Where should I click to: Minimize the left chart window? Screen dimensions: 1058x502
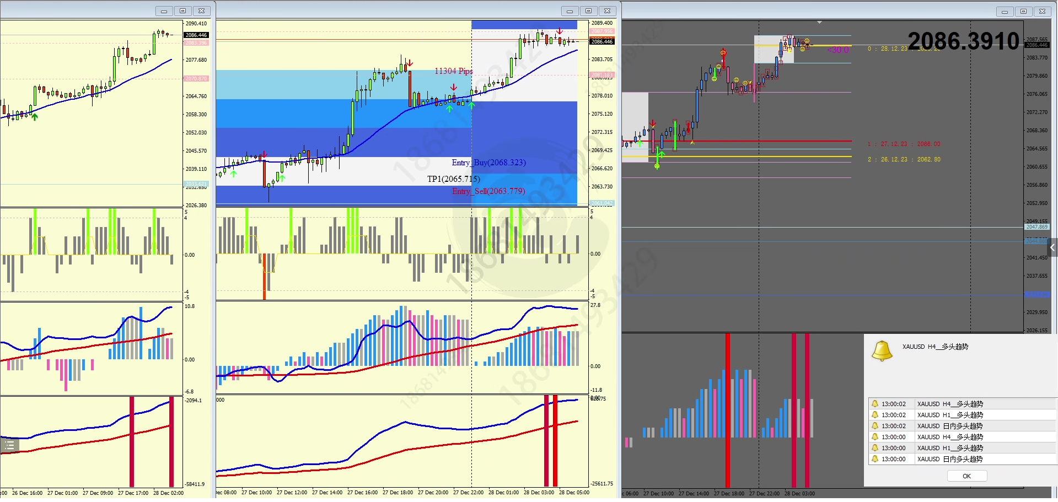pyautogui.click(x=164, y=11)
